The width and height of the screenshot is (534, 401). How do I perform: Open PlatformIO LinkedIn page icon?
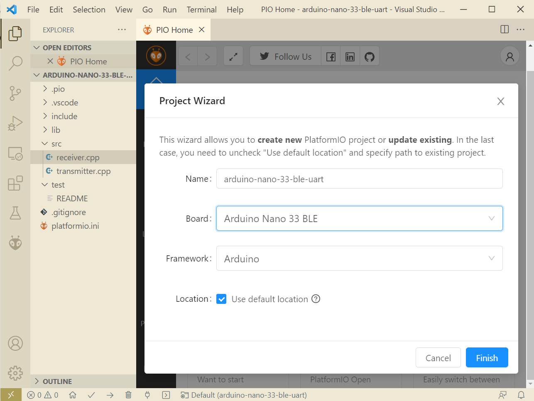point(350,56)
